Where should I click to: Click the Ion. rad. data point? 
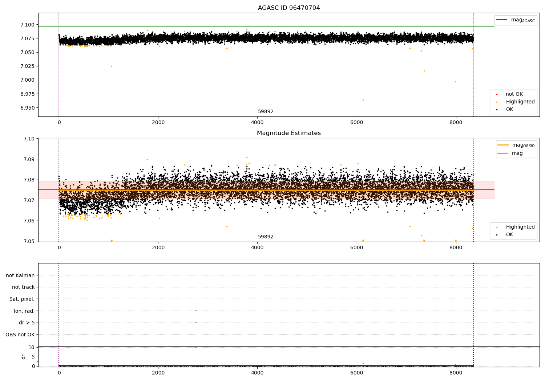(196, 311)
